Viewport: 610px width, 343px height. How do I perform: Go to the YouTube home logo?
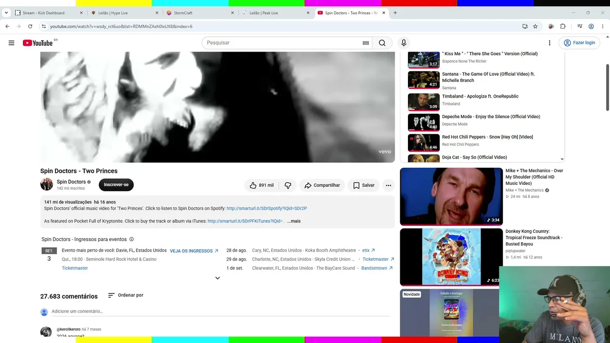[x=38, y=43]
